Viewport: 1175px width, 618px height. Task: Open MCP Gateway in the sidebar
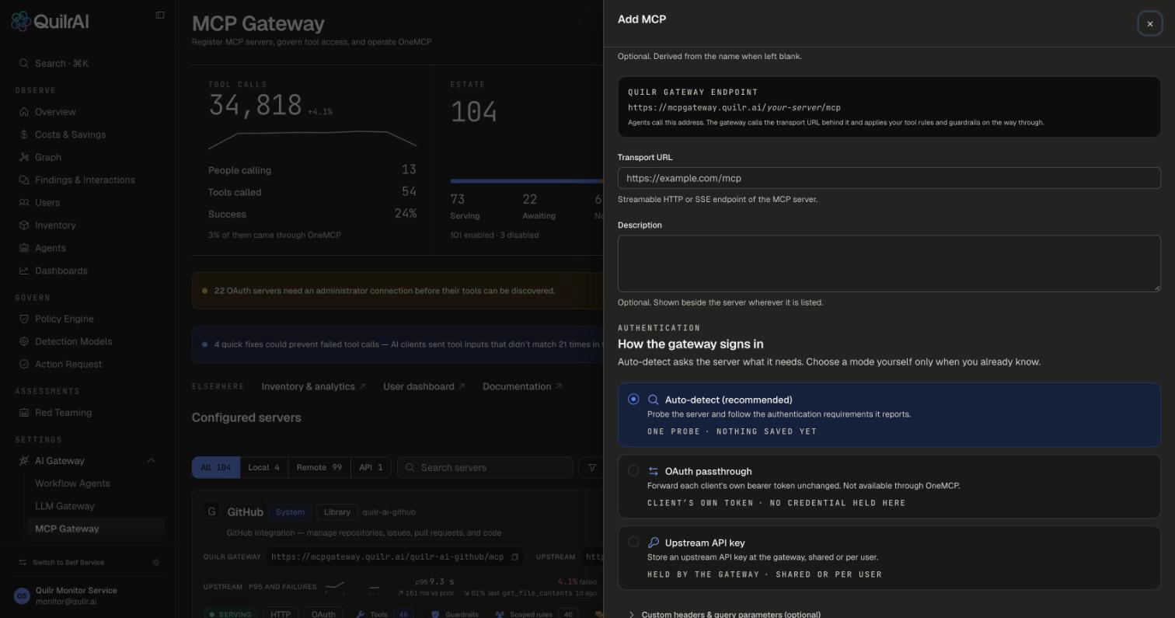pyautogui.click(x=96, y=529)
